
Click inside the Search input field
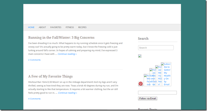tap(156, 47)
